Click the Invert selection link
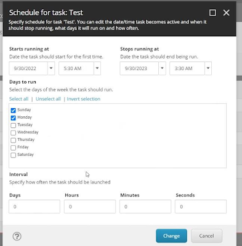242x246 pixels. click(x=84, y=99)
